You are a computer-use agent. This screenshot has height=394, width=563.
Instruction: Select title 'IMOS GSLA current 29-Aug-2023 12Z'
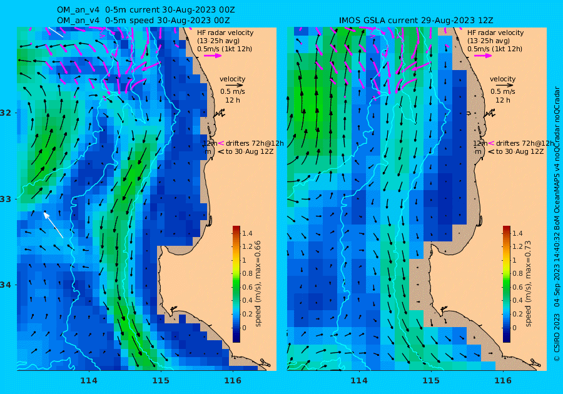(416, 21)
